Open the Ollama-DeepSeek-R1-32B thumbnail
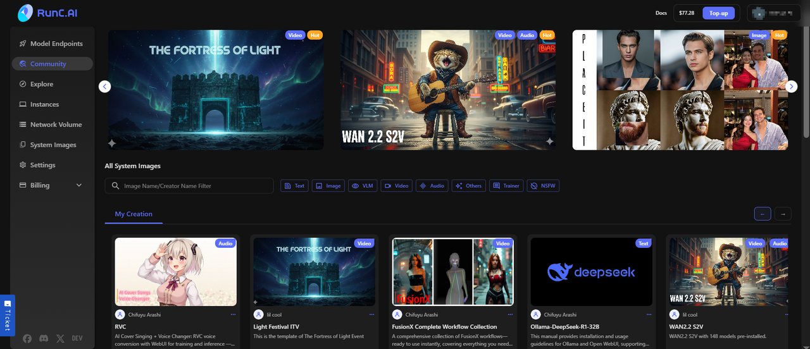Viewport: 810px width, 349px height. (591, 272)
